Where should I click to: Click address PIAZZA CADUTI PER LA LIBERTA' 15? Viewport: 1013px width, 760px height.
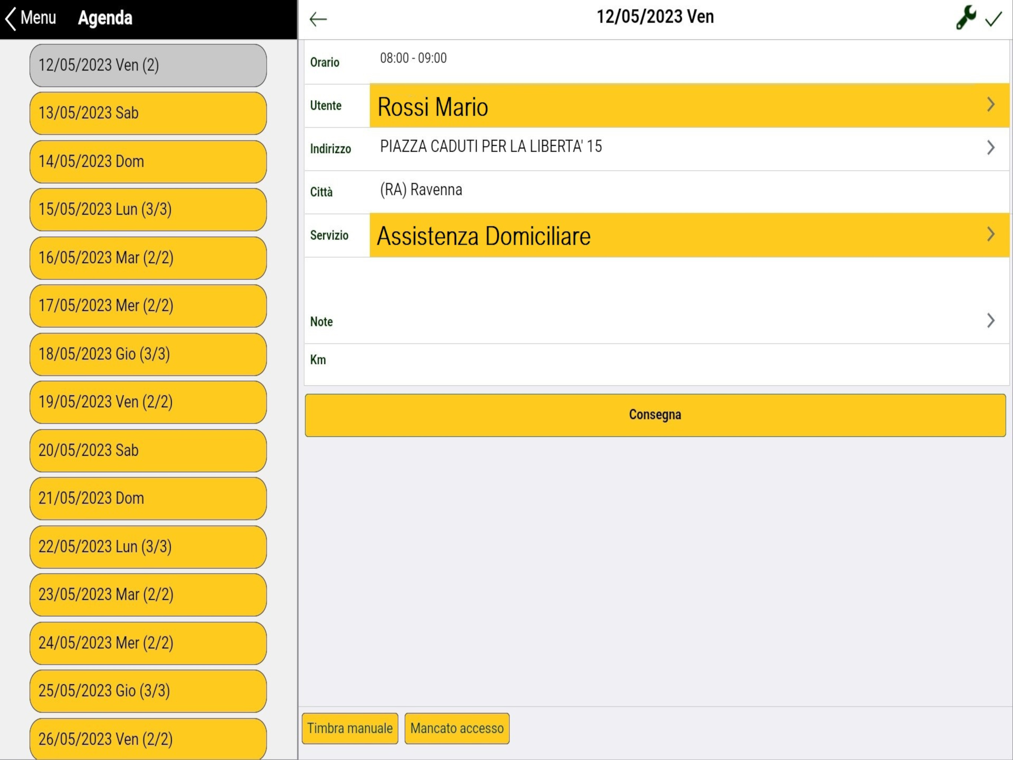click(491, 146)
